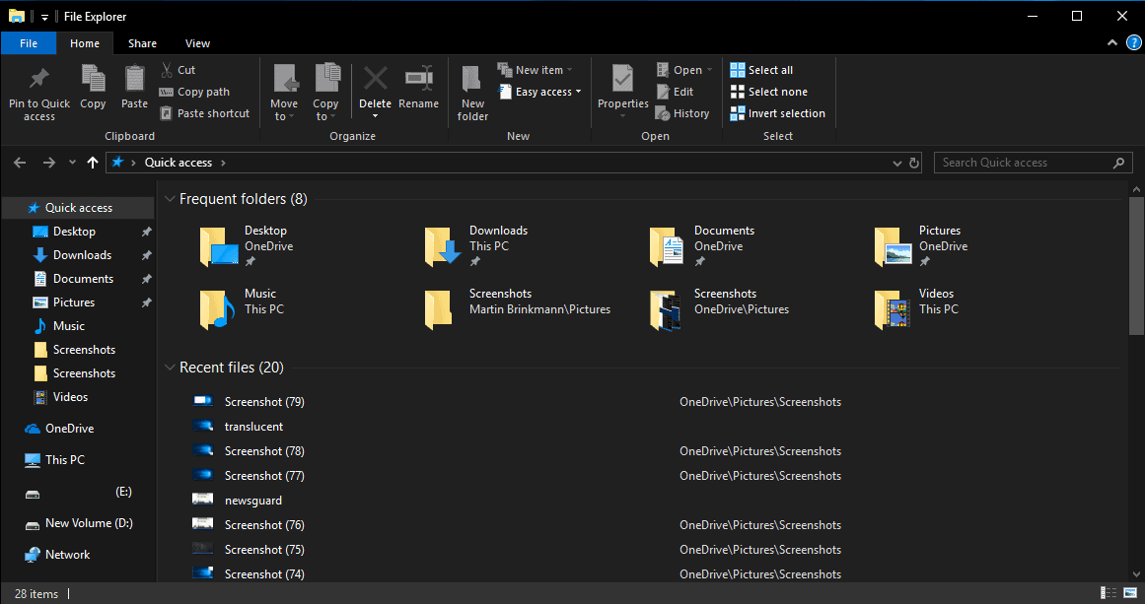Screen dimensions: 1145x604
Task: Open the Share tab
Action: click(142, 43)
